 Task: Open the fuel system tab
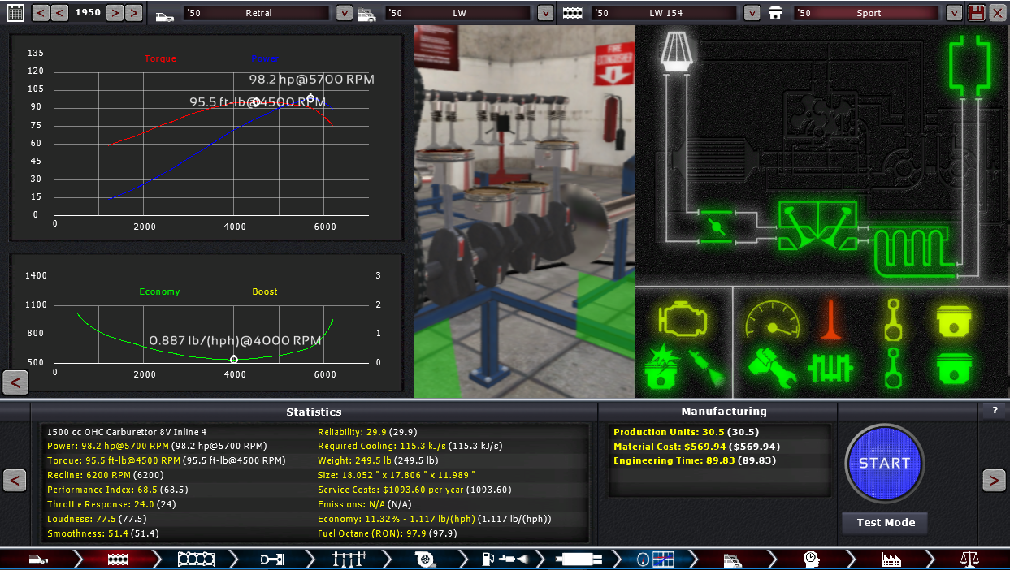pos(501,559)
